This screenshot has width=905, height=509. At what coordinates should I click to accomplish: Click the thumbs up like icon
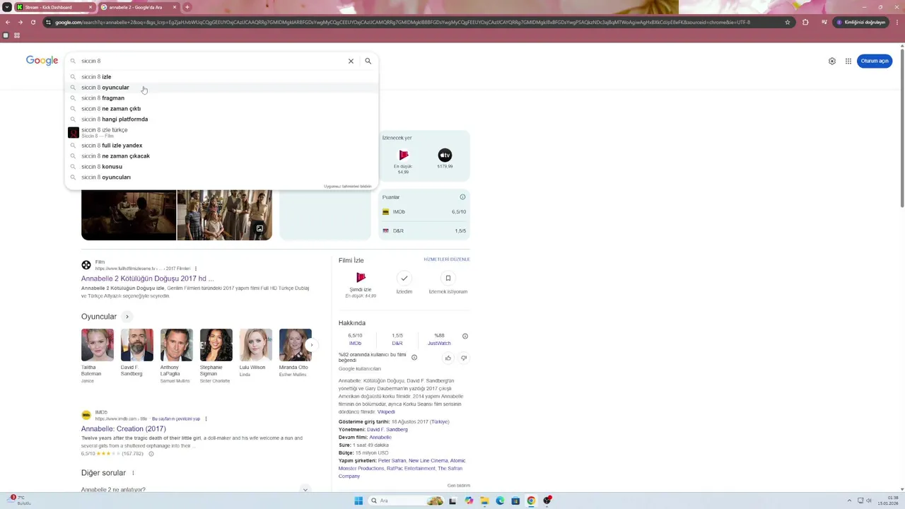pos(448,358)
